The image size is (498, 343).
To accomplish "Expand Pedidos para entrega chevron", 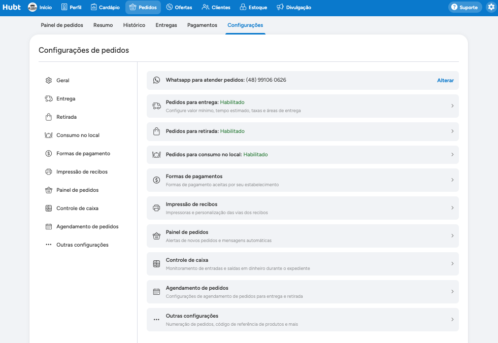I will click(x=452, y=106).
